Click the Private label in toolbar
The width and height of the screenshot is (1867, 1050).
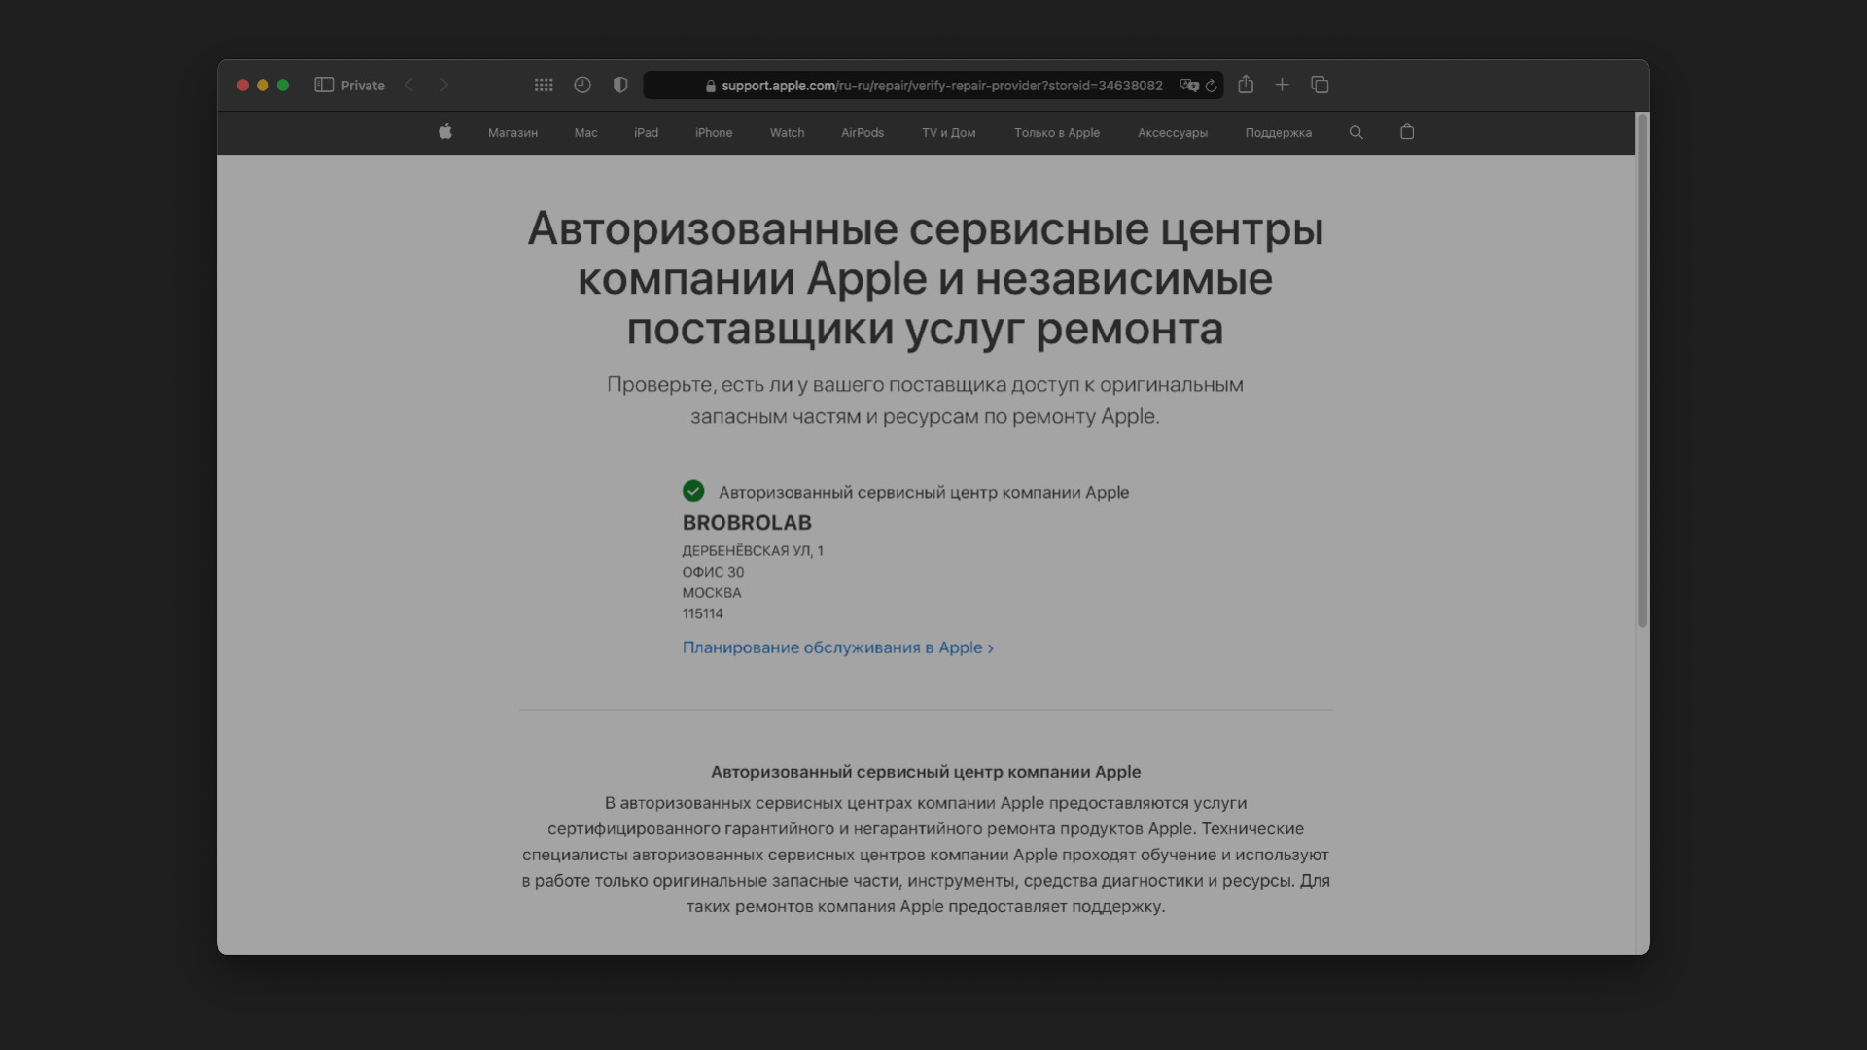pyautogui.click(x=363, y=86)
